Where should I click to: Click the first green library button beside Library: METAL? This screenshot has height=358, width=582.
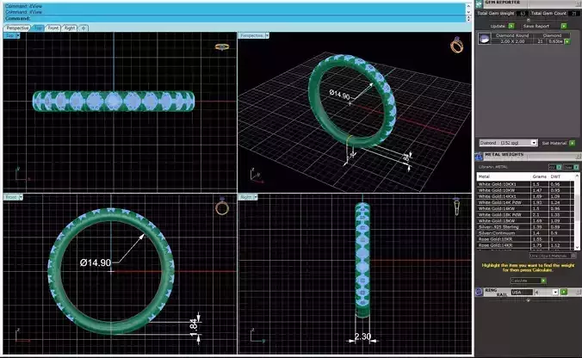559,167
